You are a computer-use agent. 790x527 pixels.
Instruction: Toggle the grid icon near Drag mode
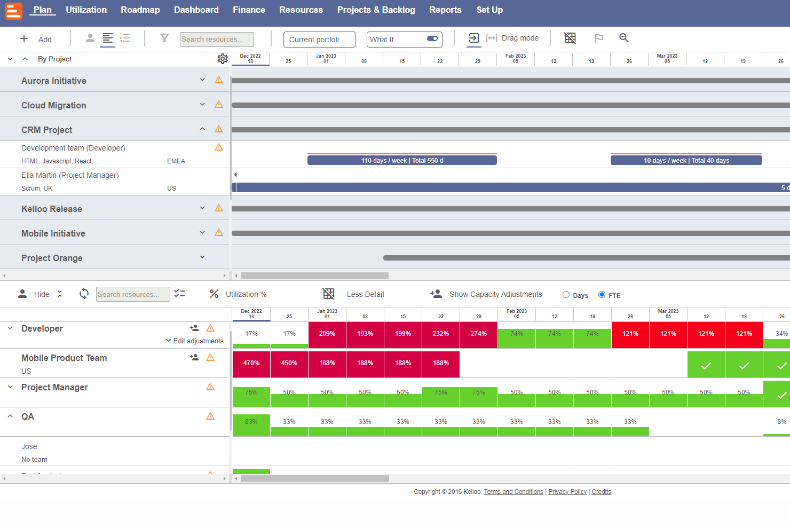(570, 38)
